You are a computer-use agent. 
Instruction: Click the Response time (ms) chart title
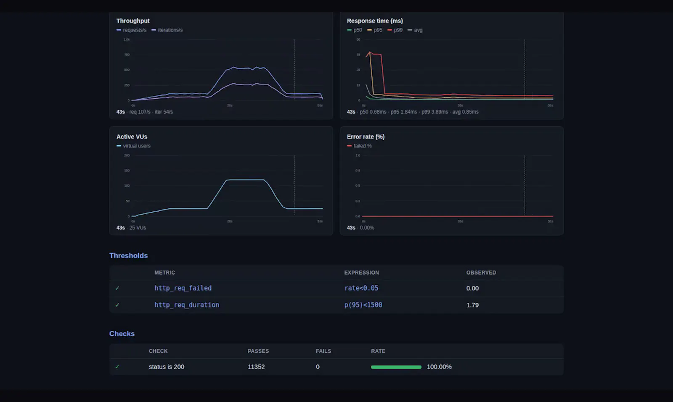coord(375,21)
